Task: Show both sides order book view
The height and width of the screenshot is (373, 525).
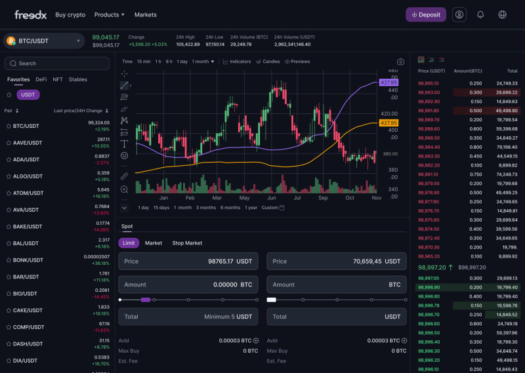Action: [x=421, y=60]
